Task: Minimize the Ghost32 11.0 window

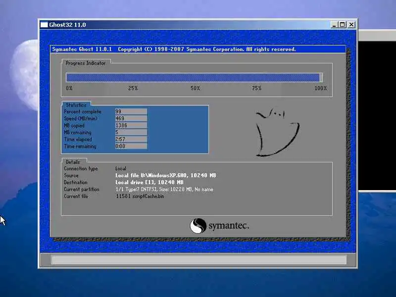Action: [x=334, y=25]
